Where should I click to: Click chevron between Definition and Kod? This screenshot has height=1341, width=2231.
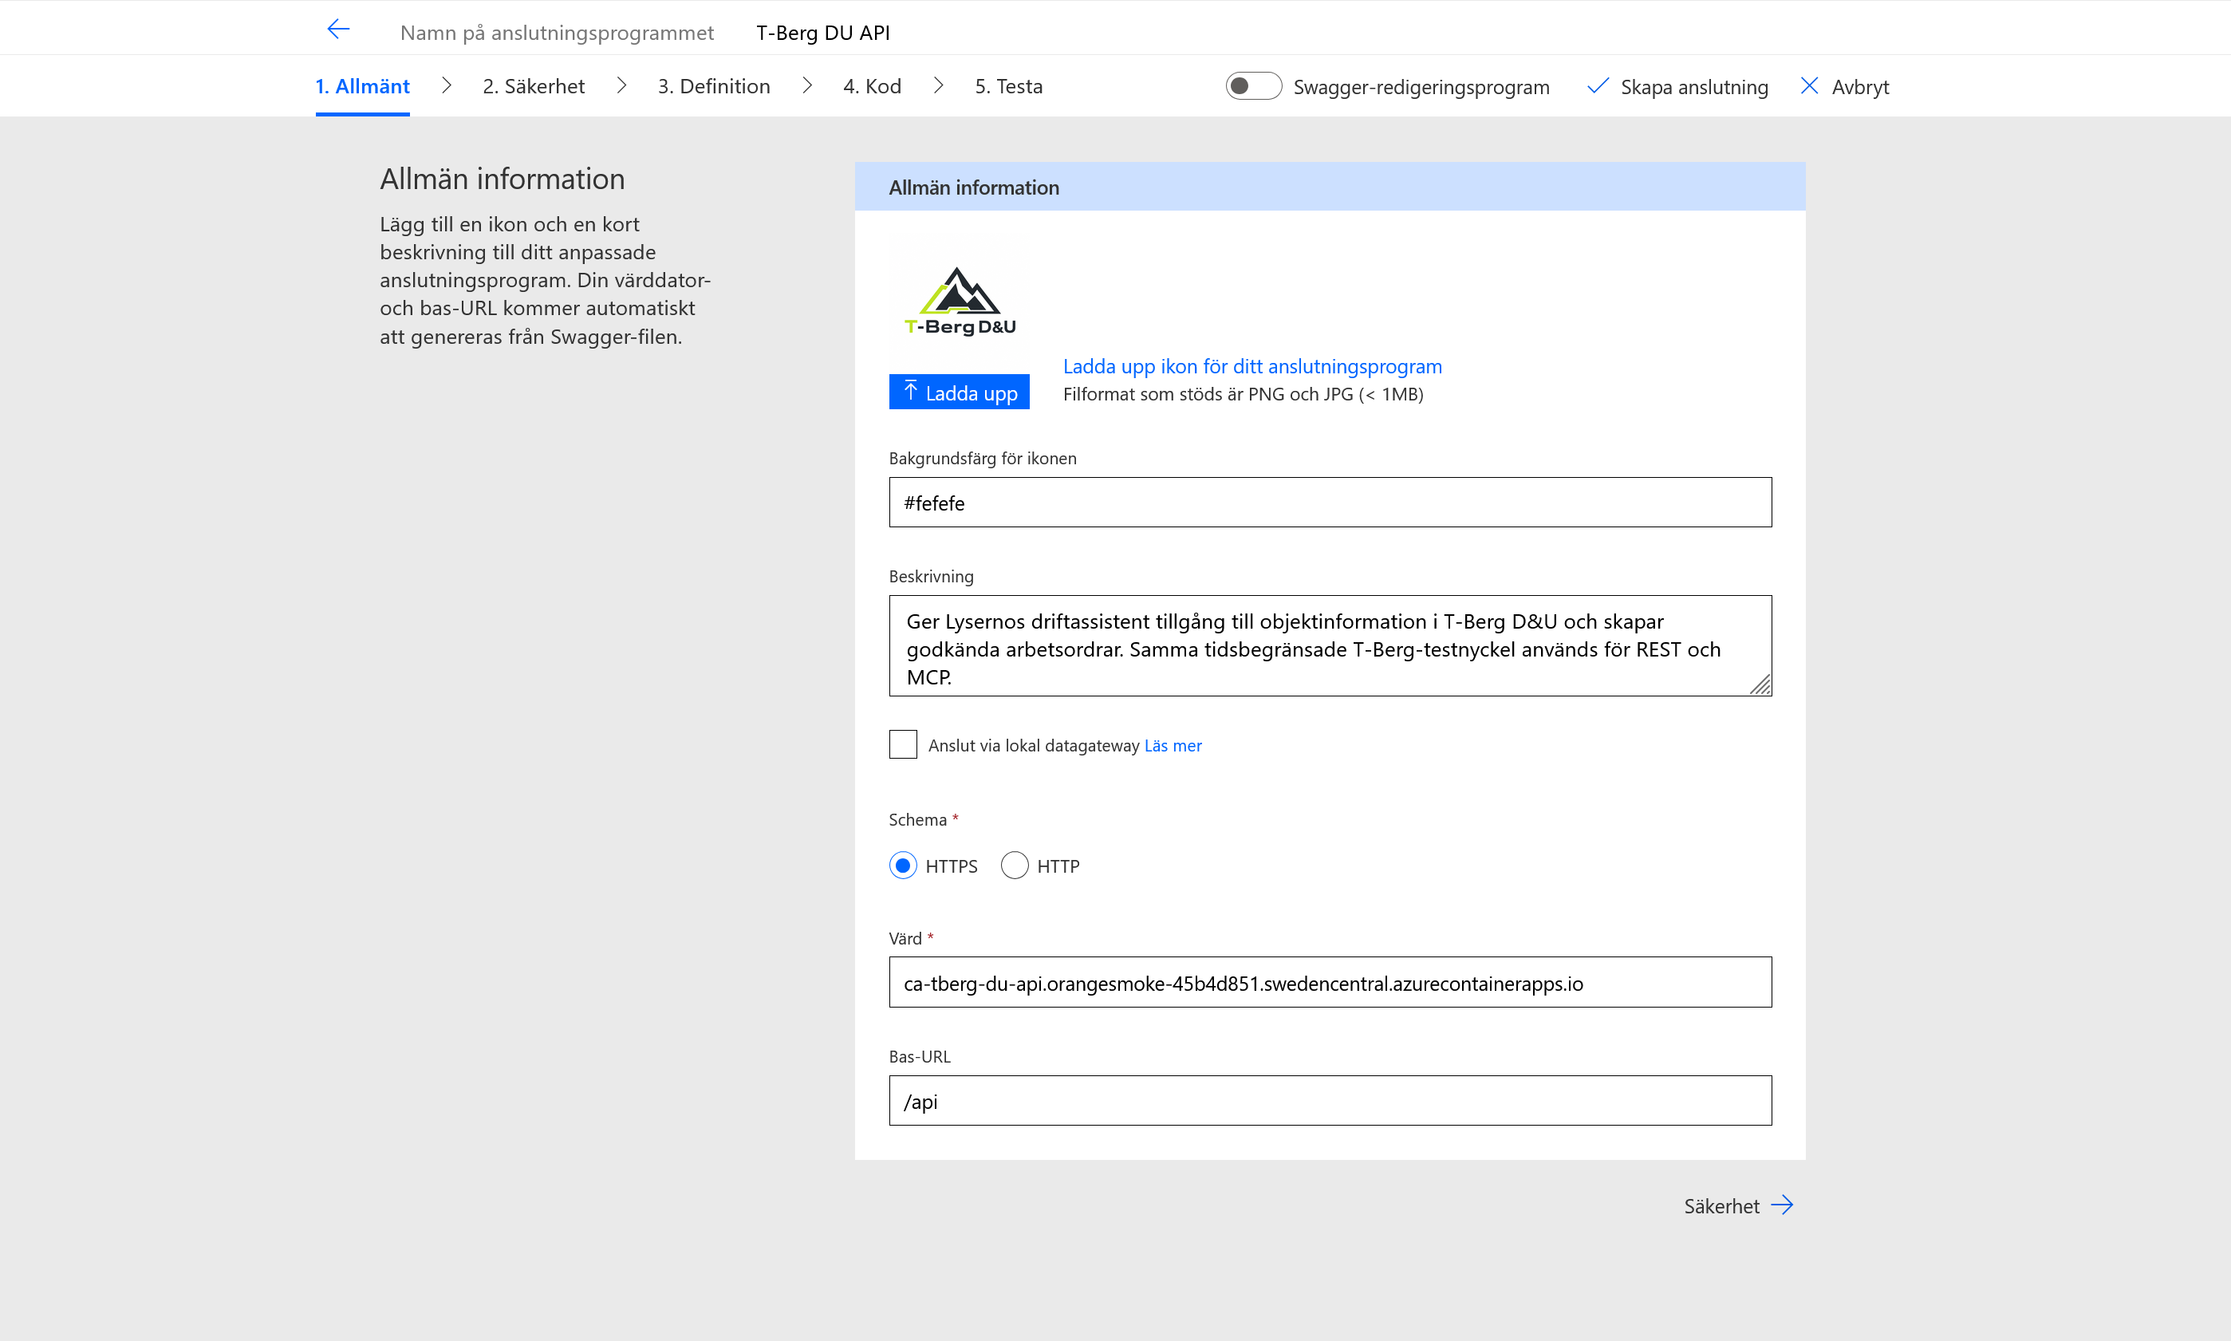coord(807,86)
